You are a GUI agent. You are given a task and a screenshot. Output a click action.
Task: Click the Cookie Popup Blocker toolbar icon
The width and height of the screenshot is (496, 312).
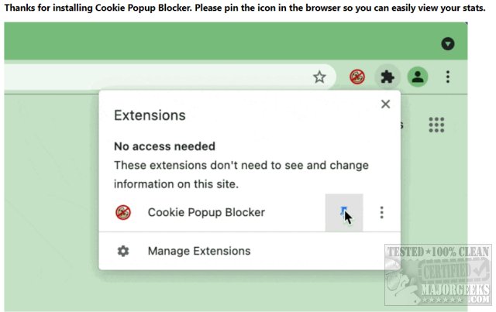point(357,77)
